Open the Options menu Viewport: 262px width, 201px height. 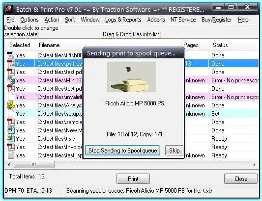[29, 20]
